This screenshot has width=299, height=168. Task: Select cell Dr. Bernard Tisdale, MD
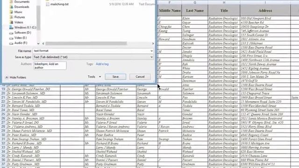(x=33, y=106)
